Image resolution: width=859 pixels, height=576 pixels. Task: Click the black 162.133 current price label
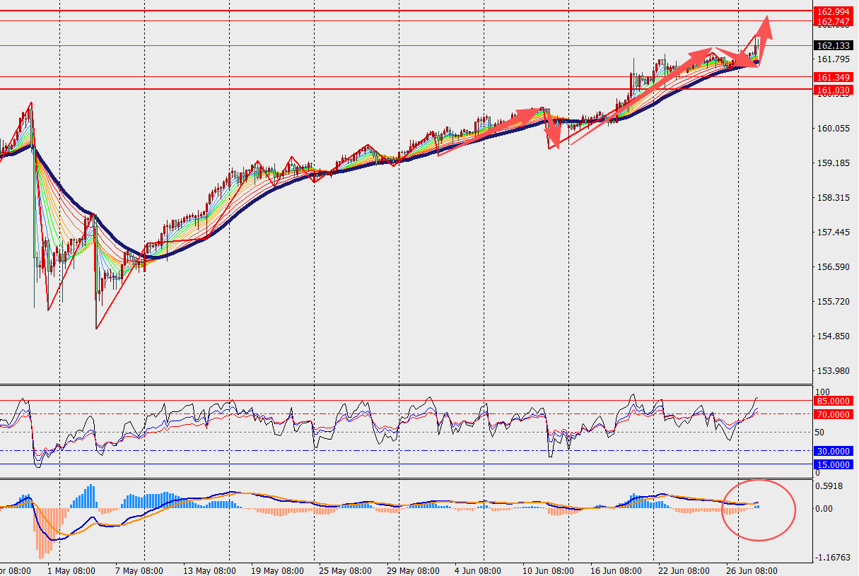[x=833, y=46]
